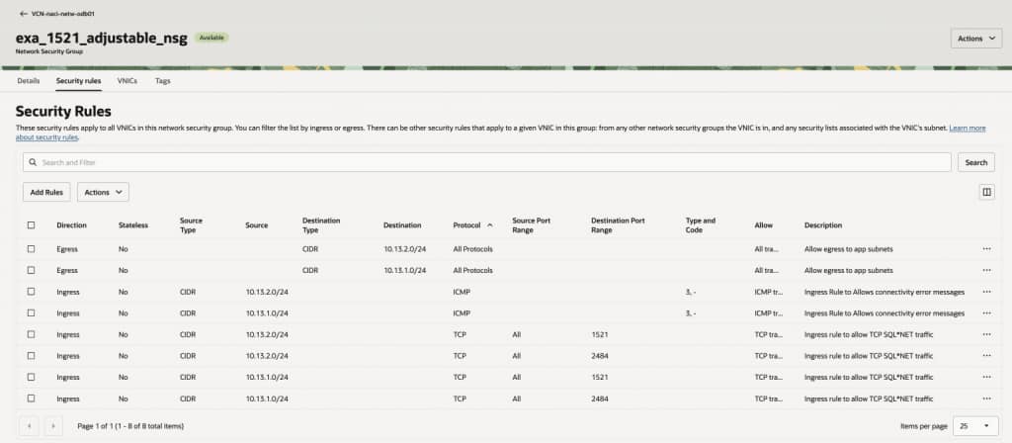
Task: Select all rules with header checkbox
Action: [31, 225]
